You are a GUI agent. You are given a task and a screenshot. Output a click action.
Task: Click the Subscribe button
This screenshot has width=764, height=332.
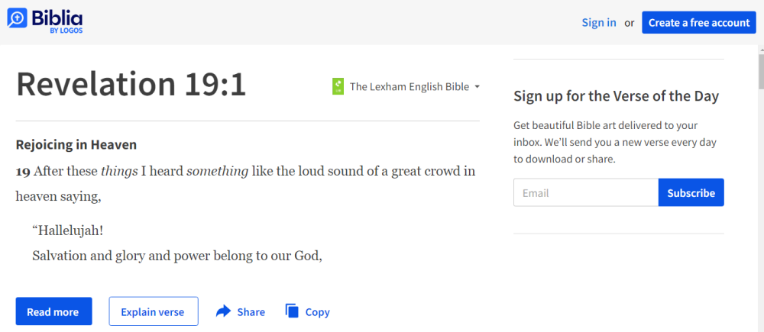point(691,192)
